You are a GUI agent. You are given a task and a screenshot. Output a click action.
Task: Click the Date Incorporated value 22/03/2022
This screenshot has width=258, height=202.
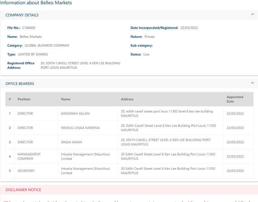coord(189,28)
